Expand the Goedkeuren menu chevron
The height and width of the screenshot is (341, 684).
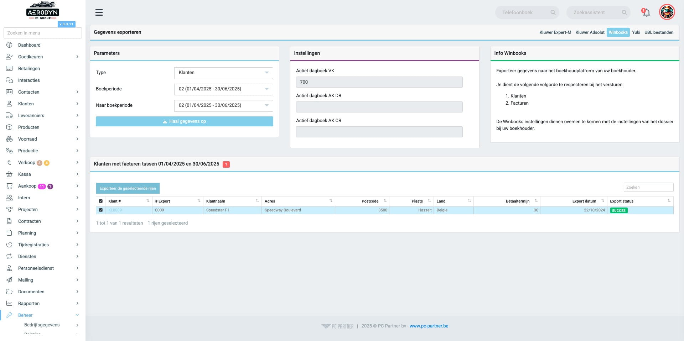click(77, 57)
